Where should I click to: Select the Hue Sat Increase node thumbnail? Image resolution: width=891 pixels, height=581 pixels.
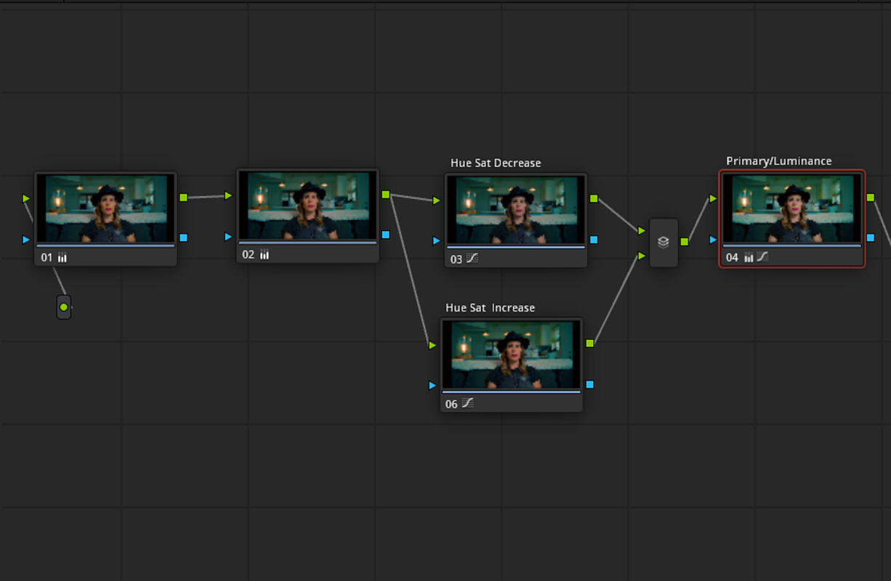coord(512,354)
